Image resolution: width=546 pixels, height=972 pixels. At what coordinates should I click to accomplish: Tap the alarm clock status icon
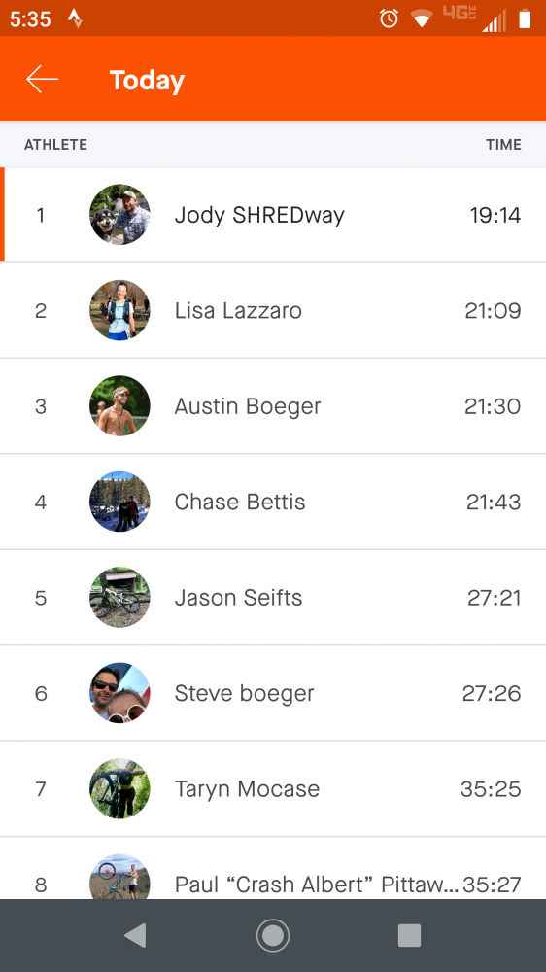click(x=389, y=18)
